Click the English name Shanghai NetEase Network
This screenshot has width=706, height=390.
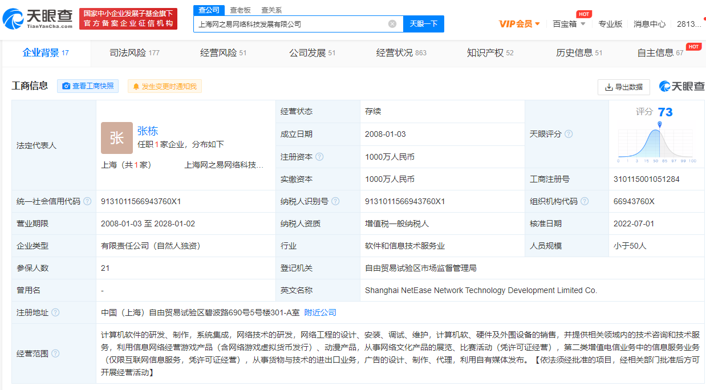[481, 290]
